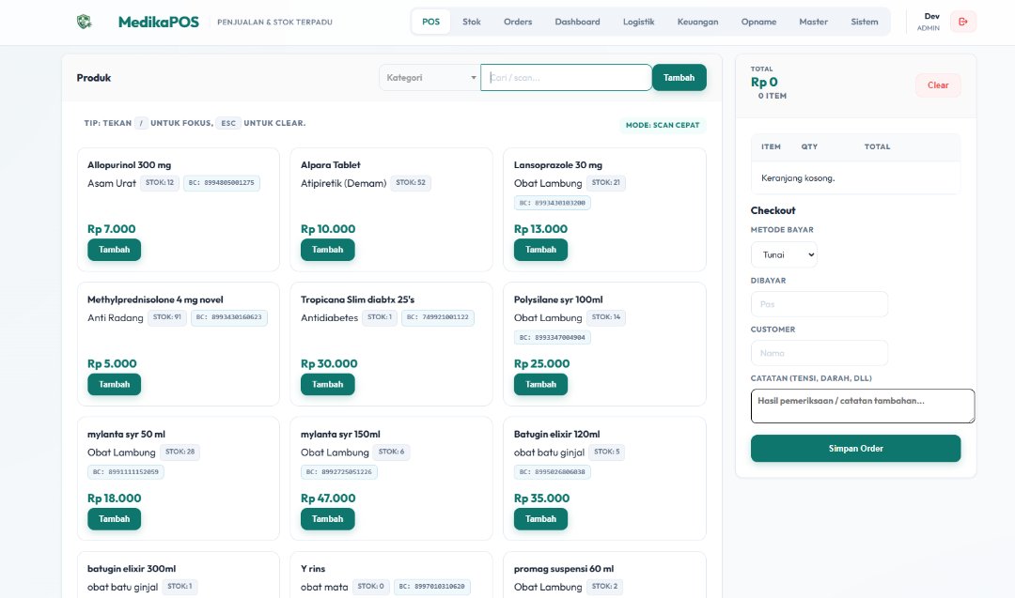Add Alpara Tablet with its Tambah button
This screenshot has width=1015, height=598.
tap(328, 250)
